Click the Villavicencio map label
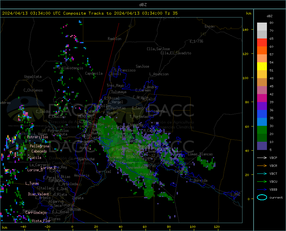The image size is (286, 231). click(x=71, y=68)
